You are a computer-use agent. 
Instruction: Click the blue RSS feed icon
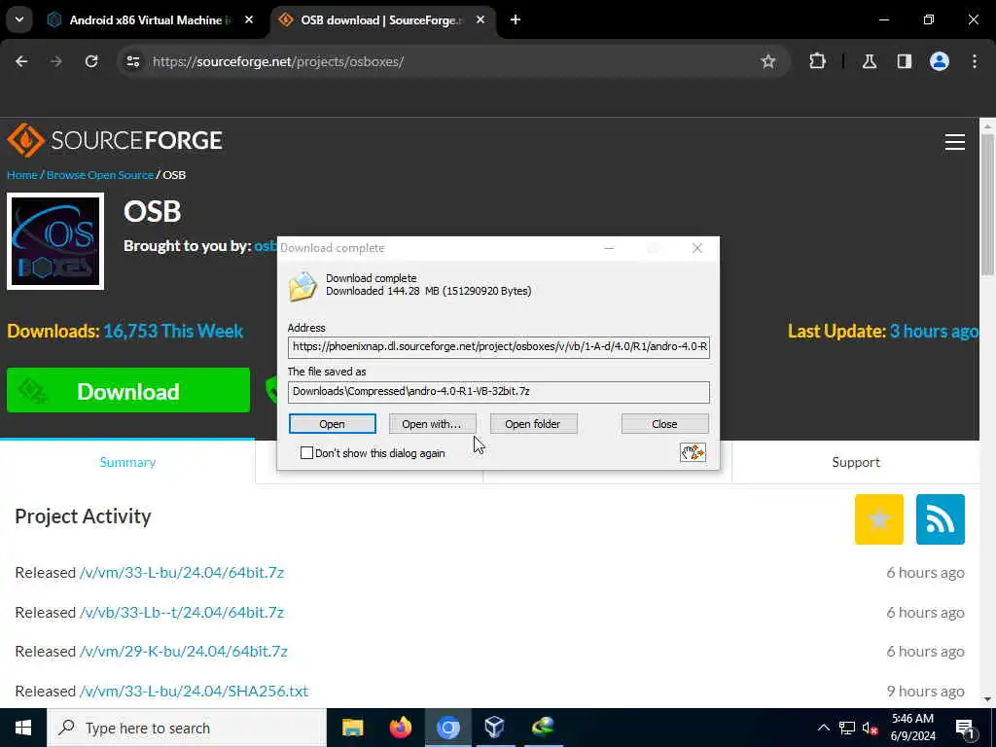[x=941, y=519]
